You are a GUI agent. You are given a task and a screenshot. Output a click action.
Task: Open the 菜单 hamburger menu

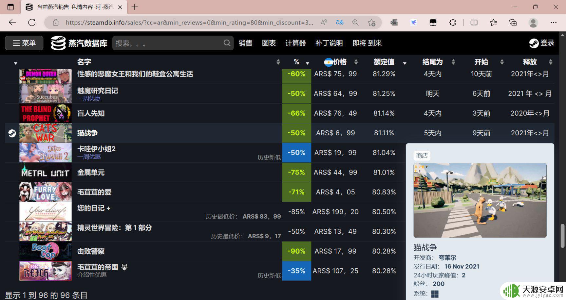coord(24,43)
